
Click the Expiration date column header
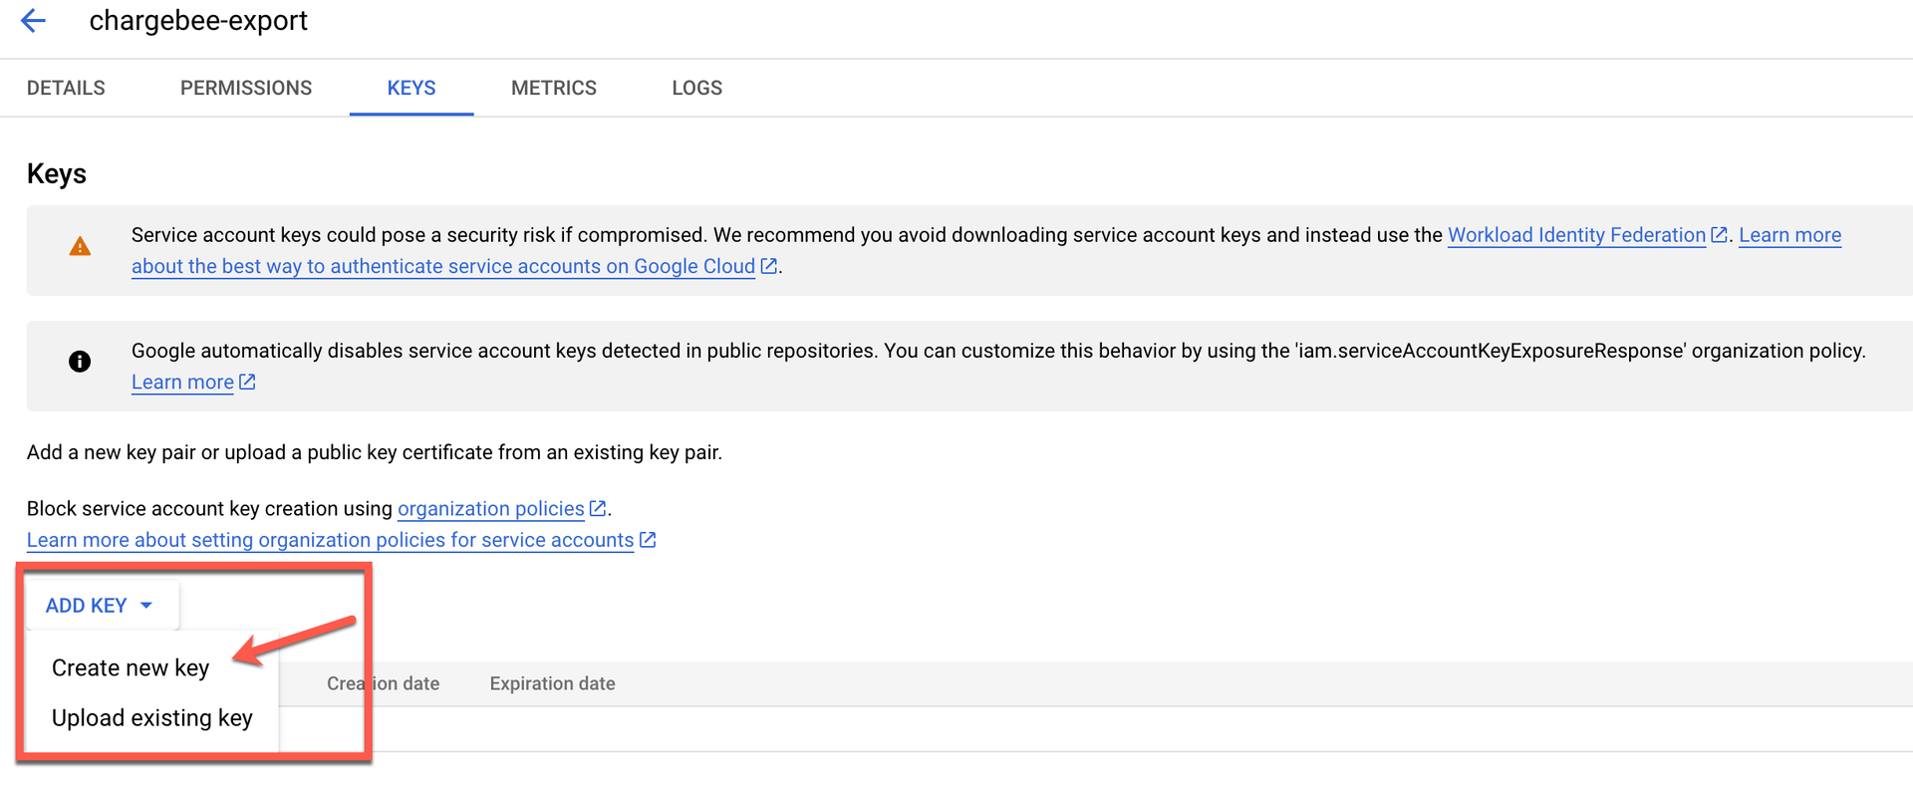[552, 683]
